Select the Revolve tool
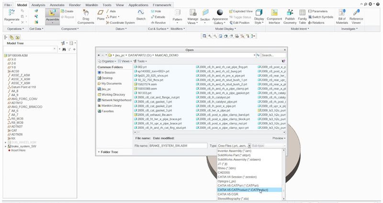 click(158, 22)
